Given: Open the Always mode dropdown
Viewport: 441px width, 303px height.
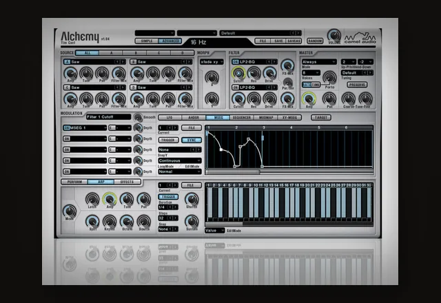Looking at the screenshot, I should [319, 62].
